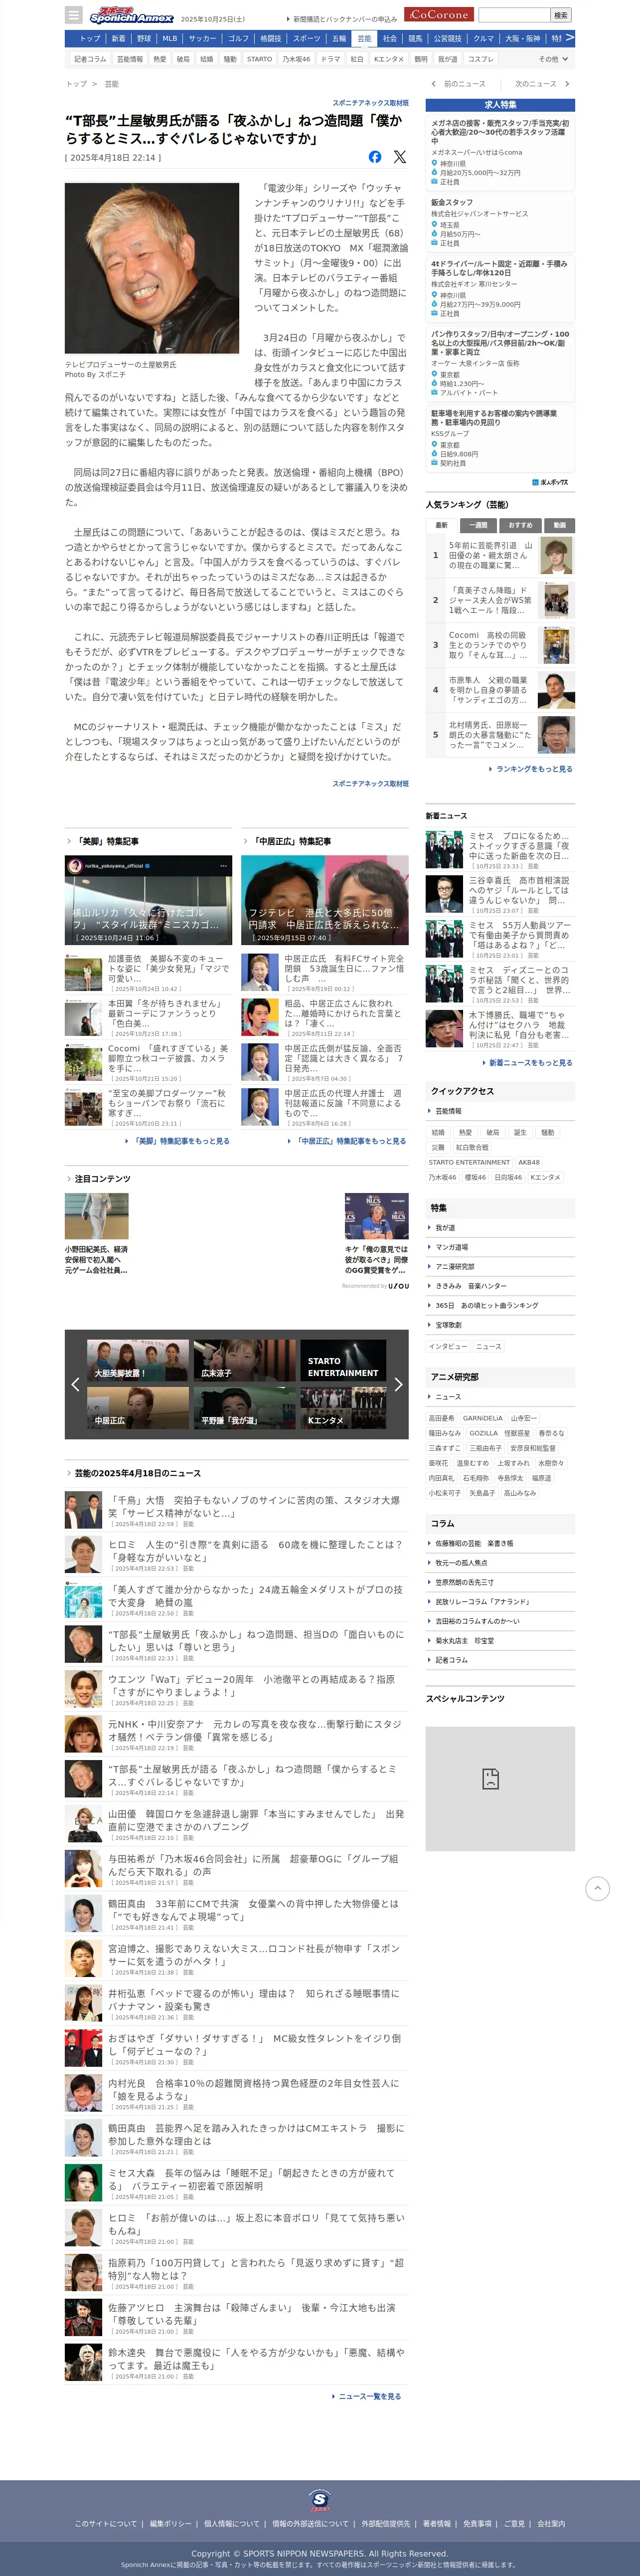Expand the その他 sub-navigation dropdown
640x2576 pixels.
[553, 59]
